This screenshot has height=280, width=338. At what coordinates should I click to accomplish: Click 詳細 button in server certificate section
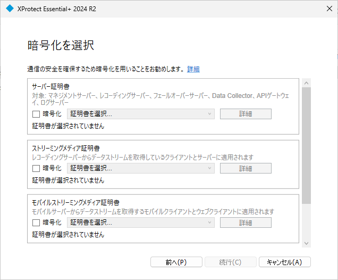pos(246,114)
